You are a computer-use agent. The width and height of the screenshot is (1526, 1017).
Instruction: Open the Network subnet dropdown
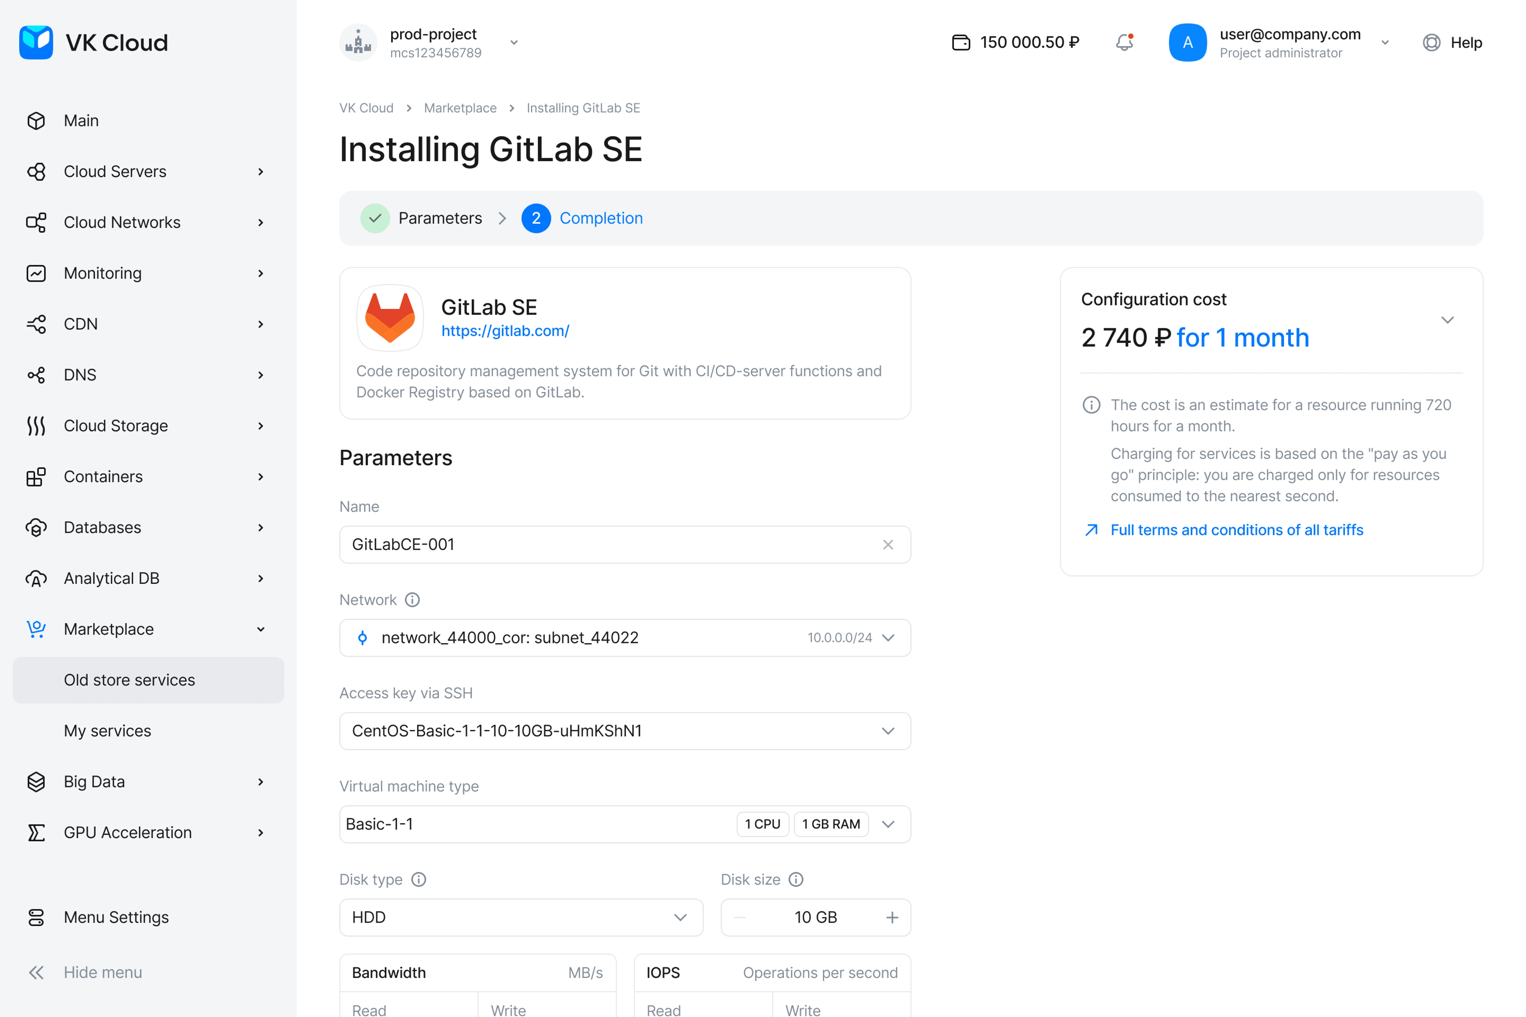[x=888, y=637]
